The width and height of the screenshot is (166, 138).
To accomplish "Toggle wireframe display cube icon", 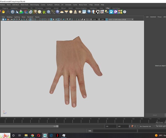I will point(49,19).
